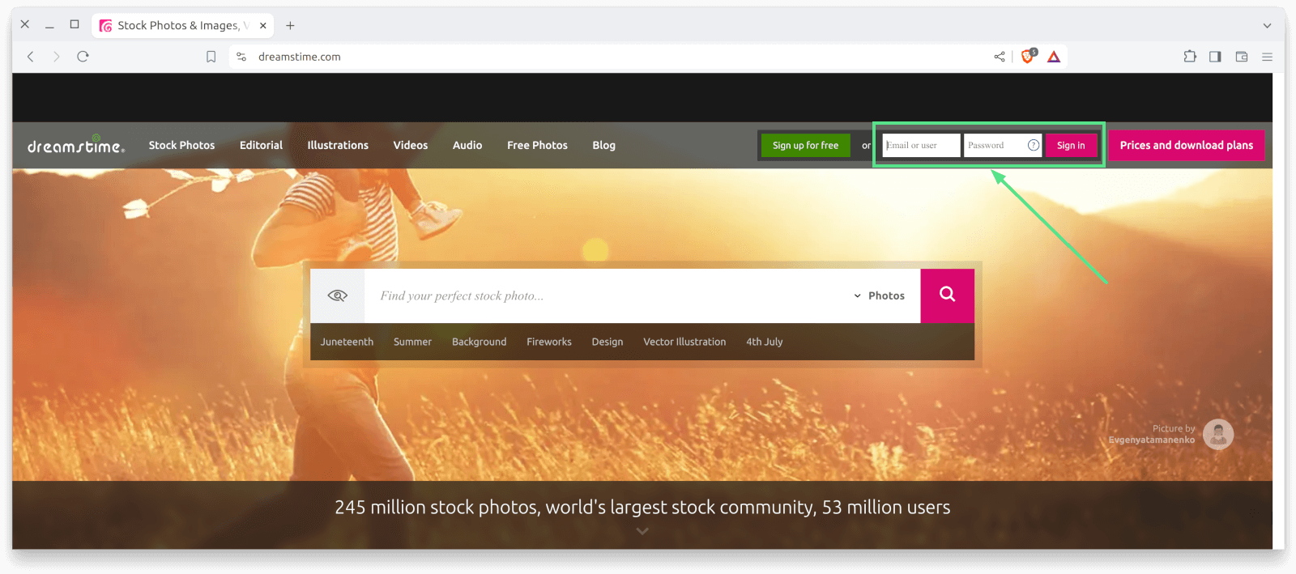Open the Brave Wallet icon
The height and width of the screenshot is (574, 1296).
[1241, 57]
